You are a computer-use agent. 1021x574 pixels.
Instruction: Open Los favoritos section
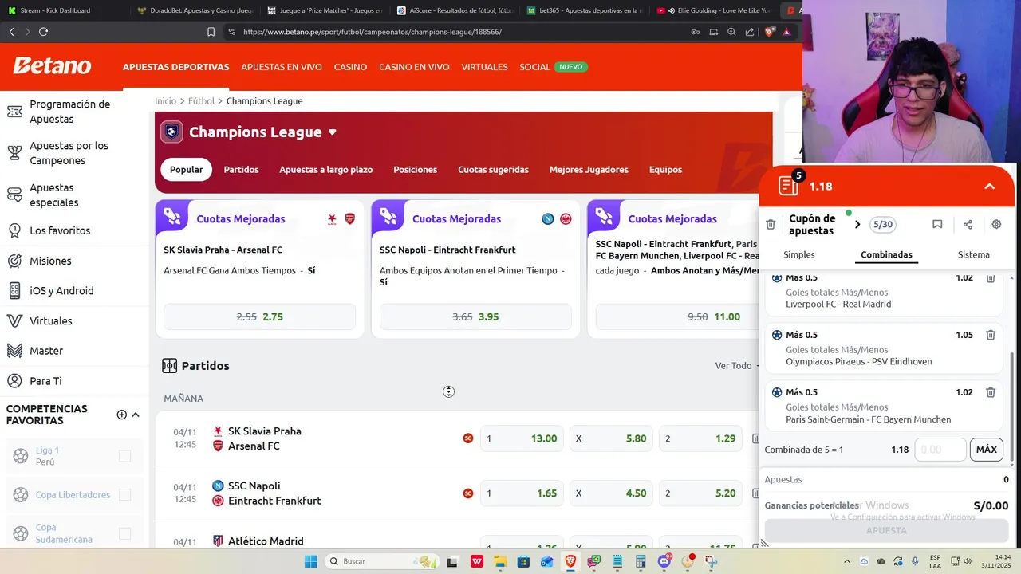pos(49,230)
